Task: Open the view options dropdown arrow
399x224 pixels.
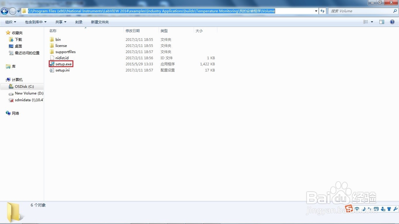Action: tap(372, 22)
